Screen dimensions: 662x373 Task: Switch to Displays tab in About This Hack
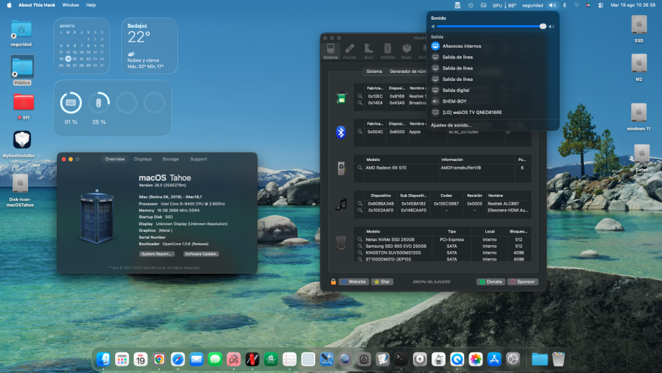pos(143,159)
